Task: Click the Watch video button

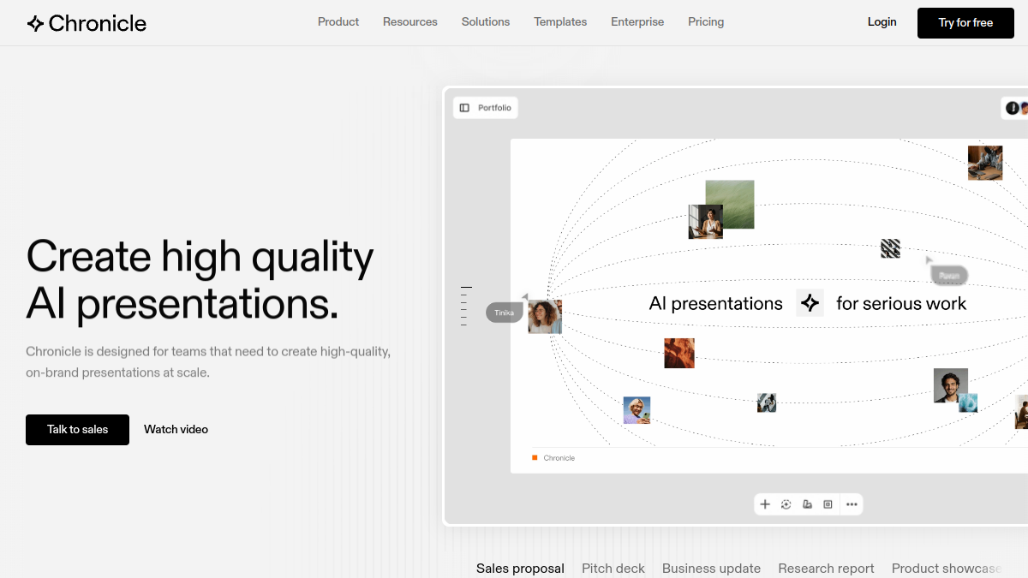Action: pyautogui.click(x=176, y=430)
